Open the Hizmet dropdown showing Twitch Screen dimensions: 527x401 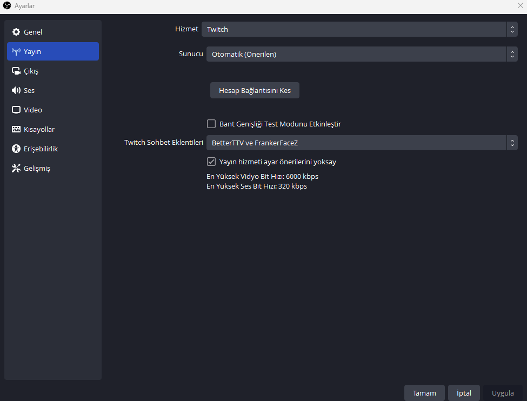coord(359,29)
